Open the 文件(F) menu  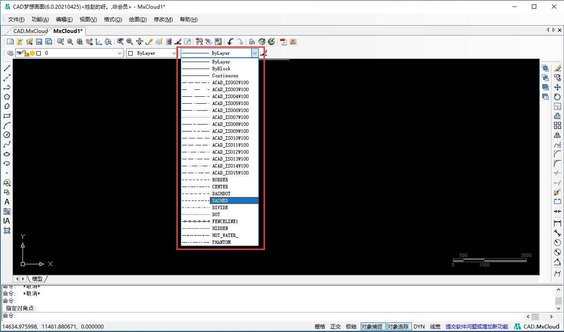pos(16,20)
